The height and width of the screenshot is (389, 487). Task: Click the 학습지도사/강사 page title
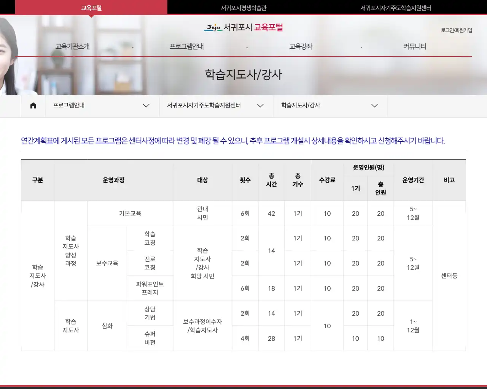[x=243, y=75]
